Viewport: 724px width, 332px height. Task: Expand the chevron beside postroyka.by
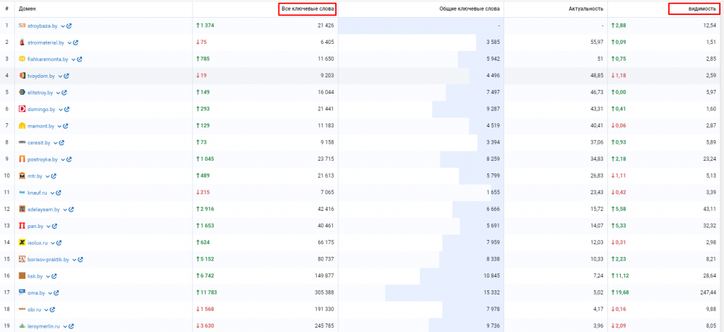(x=63, y=159)
